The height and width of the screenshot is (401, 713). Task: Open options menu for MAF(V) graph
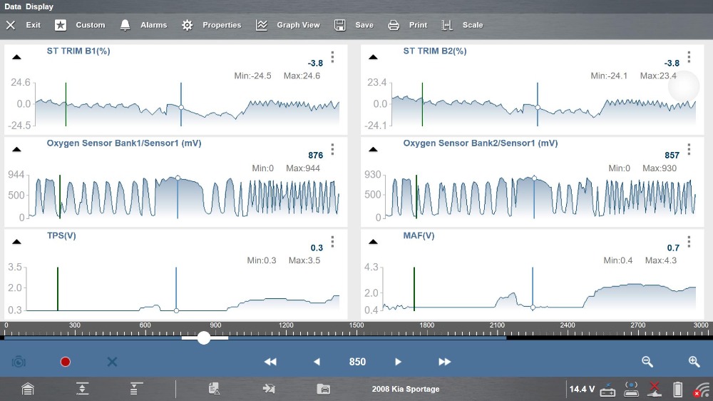[689, 242]
